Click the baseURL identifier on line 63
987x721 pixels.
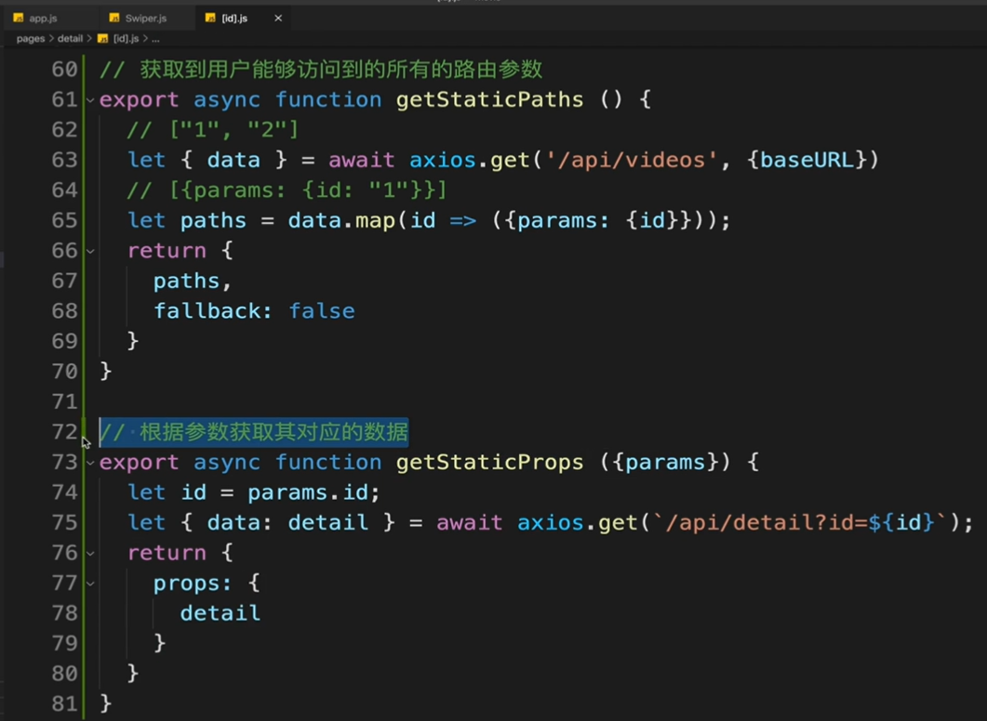coord(807,160)
